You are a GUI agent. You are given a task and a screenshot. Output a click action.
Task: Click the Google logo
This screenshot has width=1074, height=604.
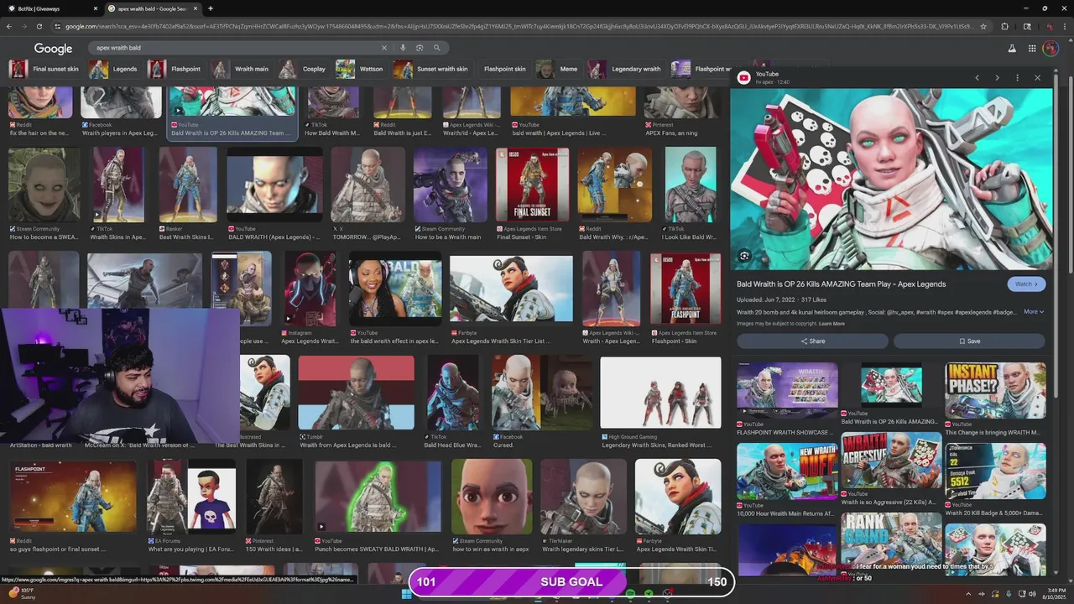point(53,49)
